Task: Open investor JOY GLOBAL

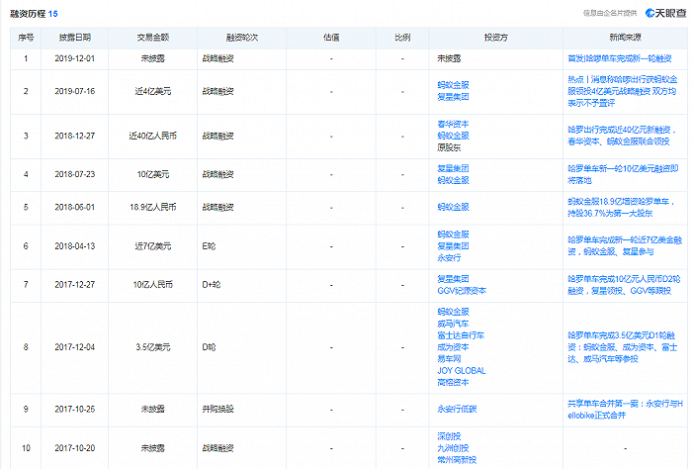Action: click(462, 371)
